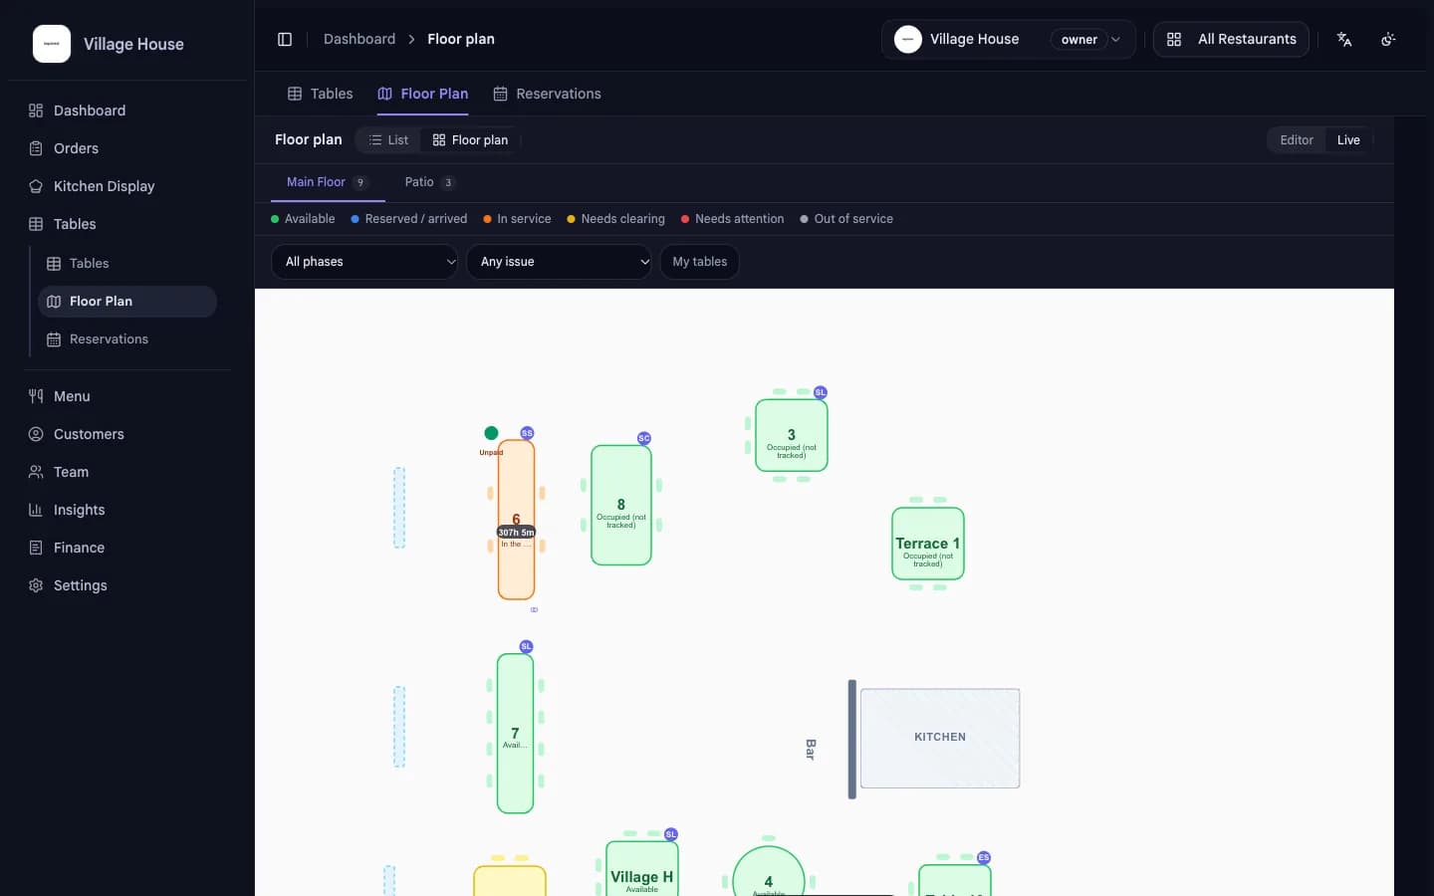Select the Terrace 1 table
This screenshot has width=1434, height=896.
928,544
